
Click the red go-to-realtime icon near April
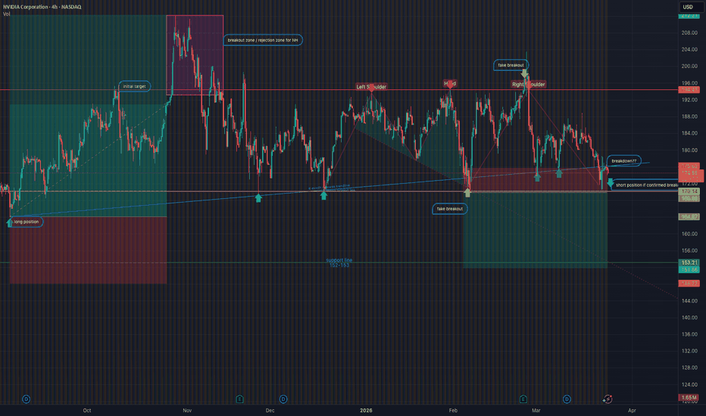pyautogui.click(x=607, y=398)
